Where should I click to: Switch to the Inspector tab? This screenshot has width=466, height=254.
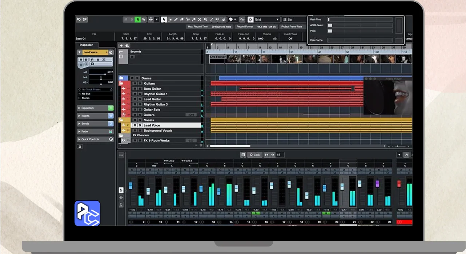click(87, 45)
